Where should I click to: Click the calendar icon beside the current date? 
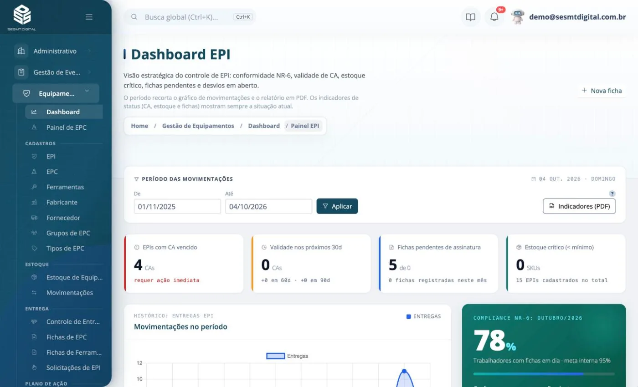[534, 179]
